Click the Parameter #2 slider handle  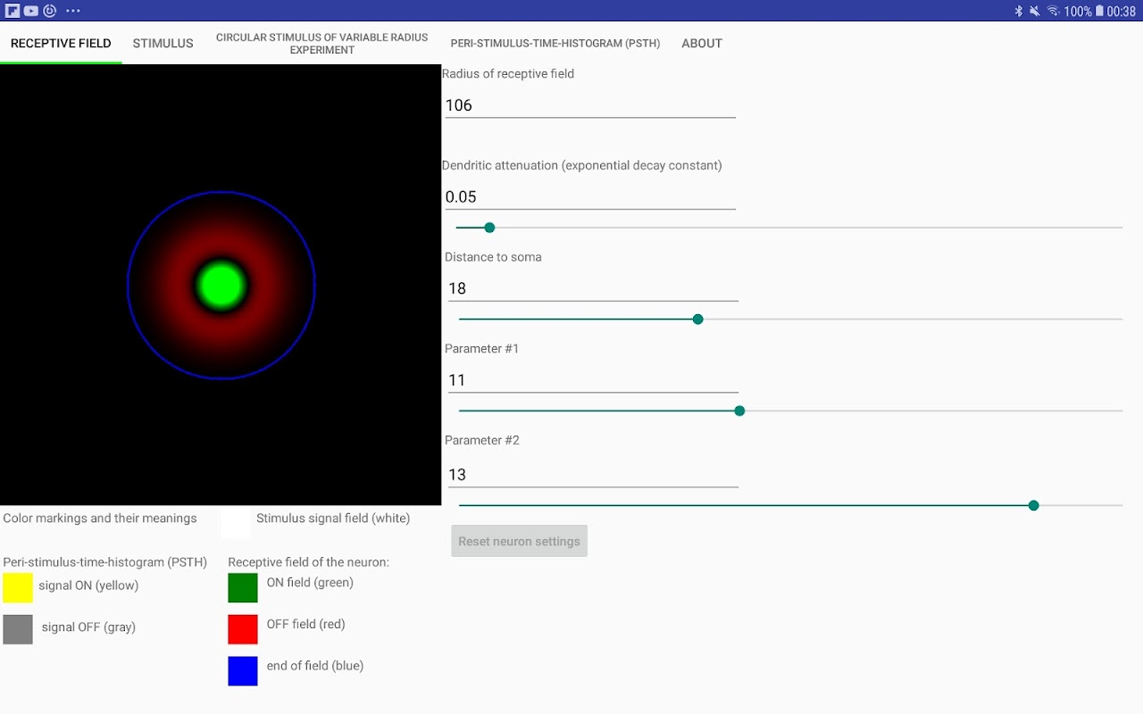click(x=1033, y=505)
